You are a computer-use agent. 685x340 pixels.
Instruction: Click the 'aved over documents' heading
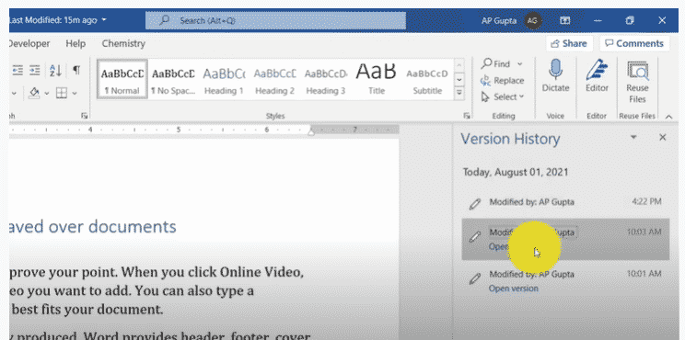93,227
